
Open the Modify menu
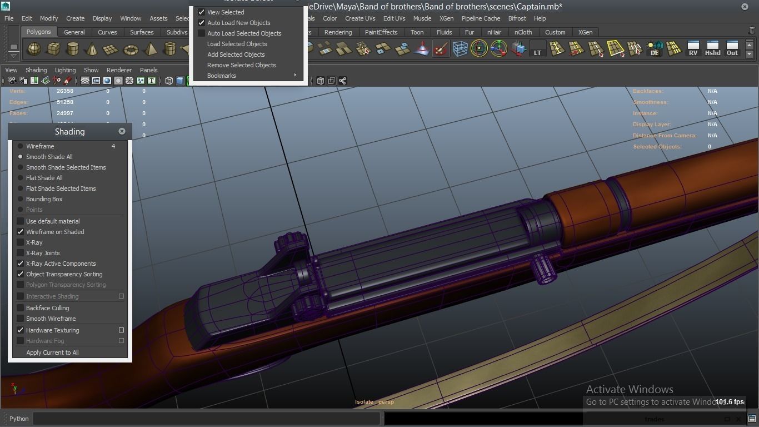pyautogui.click(x=49, y=18)
